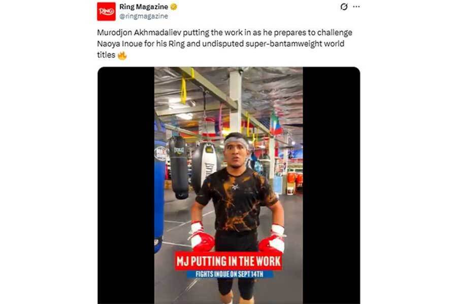Image resolution: width=457 pixels, height=304 pixels.
Task: Play the boxer training video
Action: pyautogui.click(x=228, y=185)
